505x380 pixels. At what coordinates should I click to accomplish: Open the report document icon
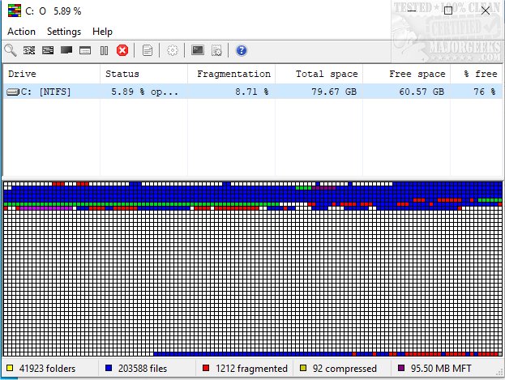pos(148,50)
